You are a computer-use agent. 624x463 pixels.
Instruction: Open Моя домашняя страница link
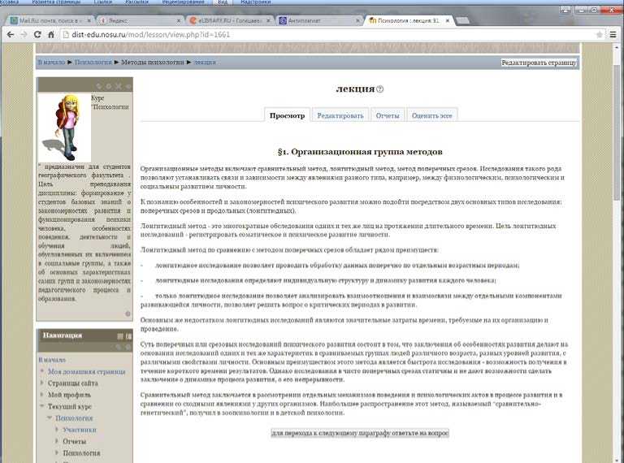(x=87, y=371)
